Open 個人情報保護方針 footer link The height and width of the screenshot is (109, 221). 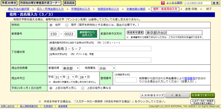pos(29,106)
